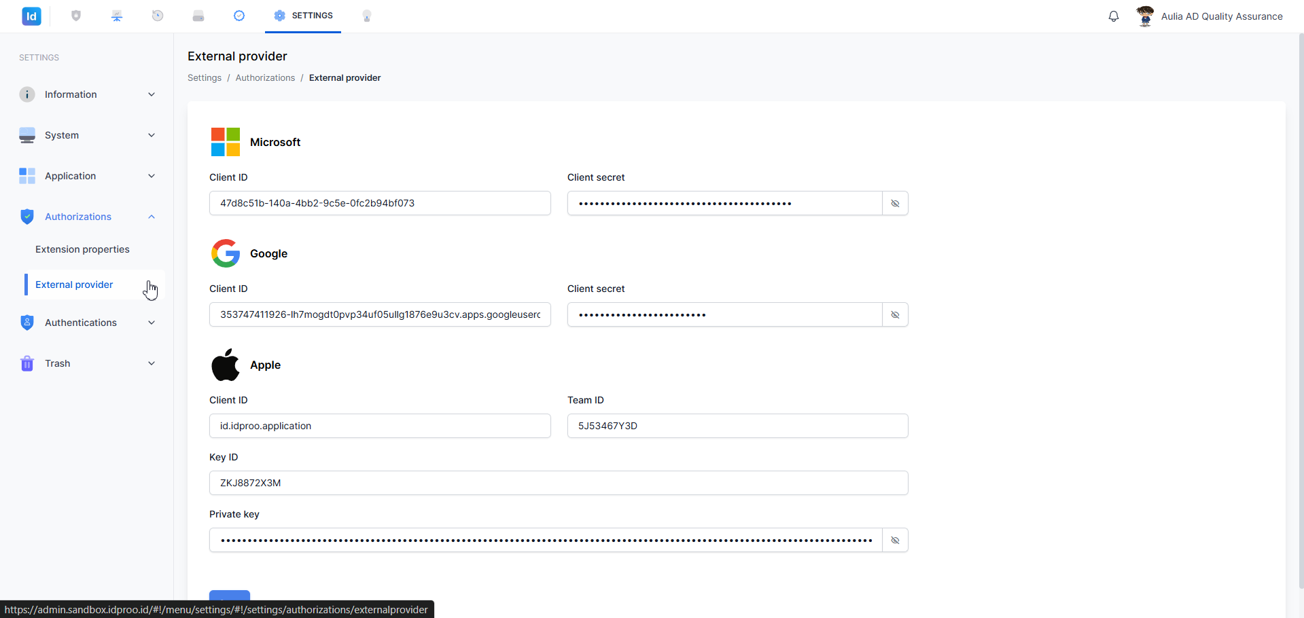Reveal the Google client secret

coord(895,314)
